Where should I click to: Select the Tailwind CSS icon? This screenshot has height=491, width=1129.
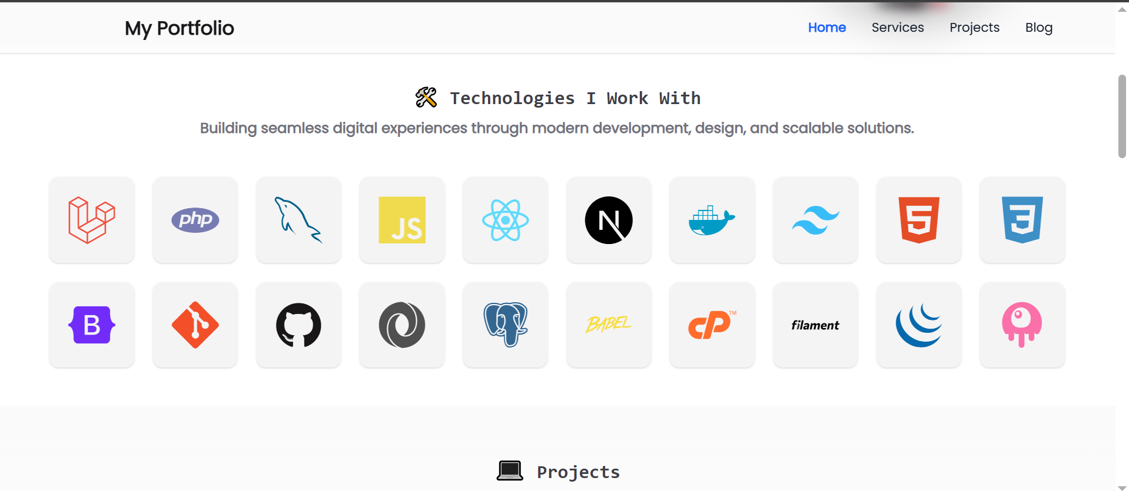tap(815, 220)
